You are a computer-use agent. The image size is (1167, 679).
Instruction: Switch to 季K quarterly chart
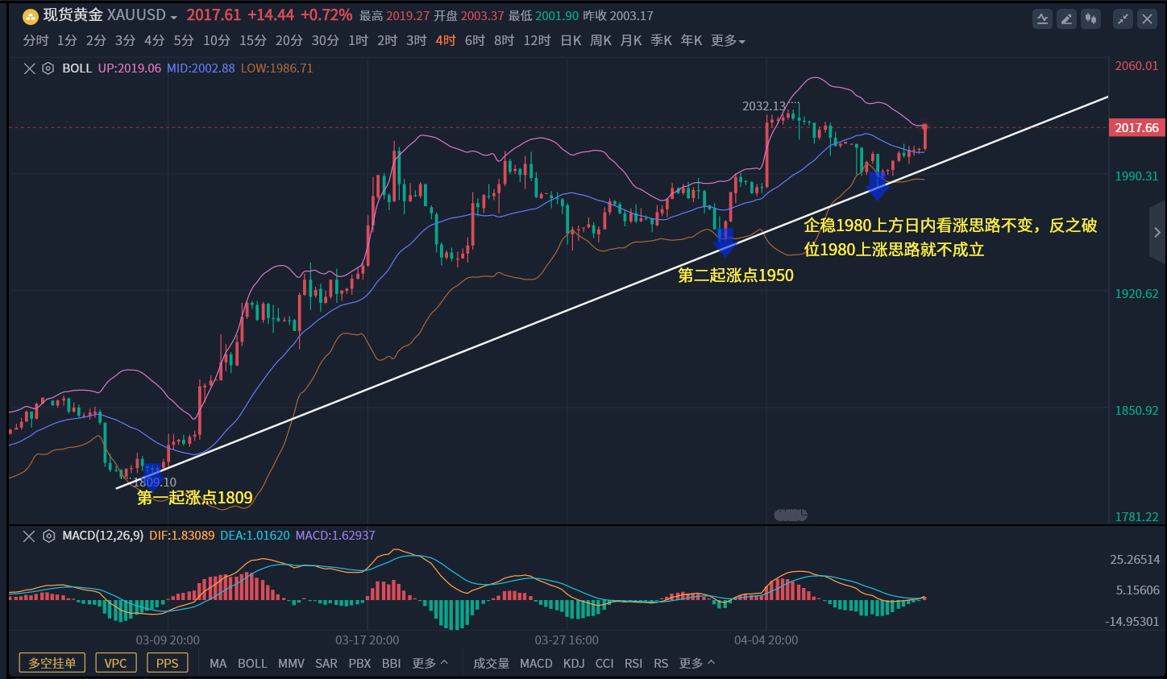click(x=661, y=40)
